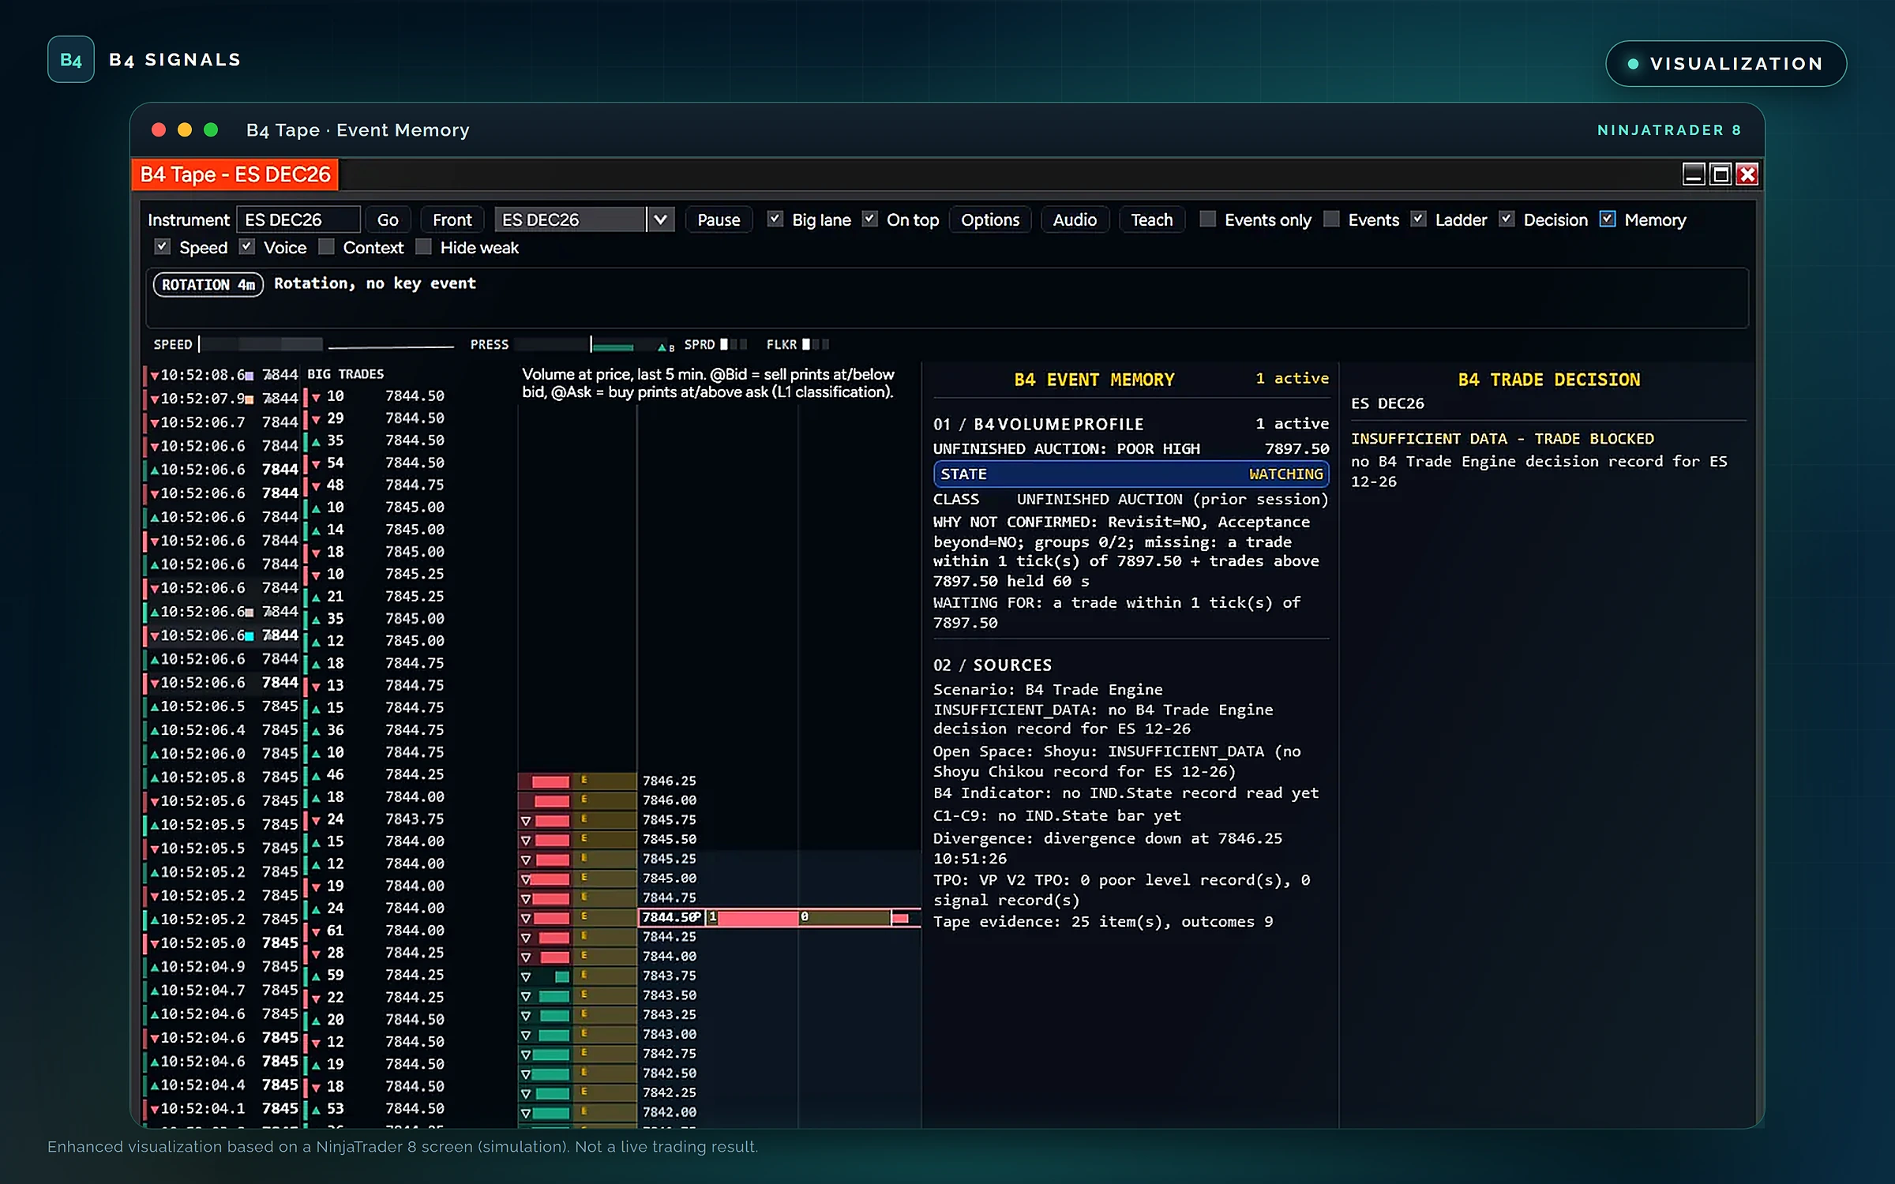Uncheck the Memory checkbox

(x=1608, y=219)
